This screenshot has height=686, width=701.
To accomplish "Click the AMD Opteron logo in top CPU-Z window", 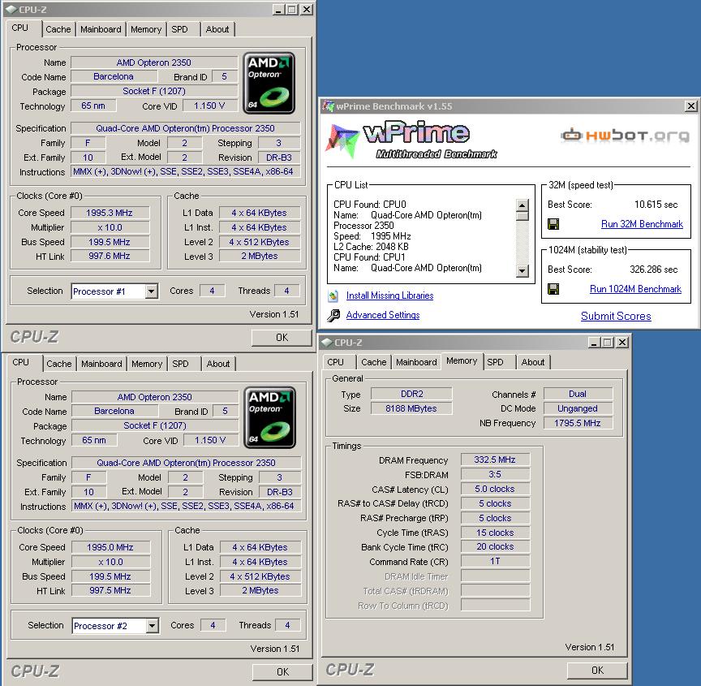I will click(x=269, y=83).
